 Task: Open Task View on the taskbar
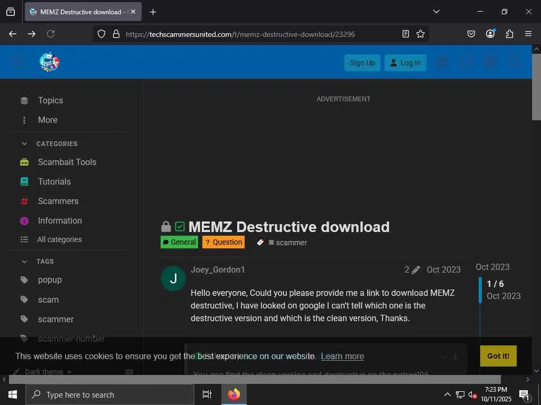click(207, 394)
